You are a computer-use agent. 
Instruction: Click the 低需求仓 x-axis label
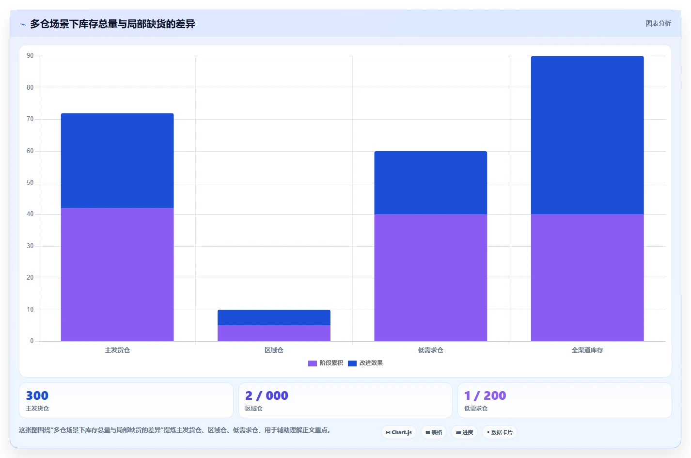click(x=431, y=350)
